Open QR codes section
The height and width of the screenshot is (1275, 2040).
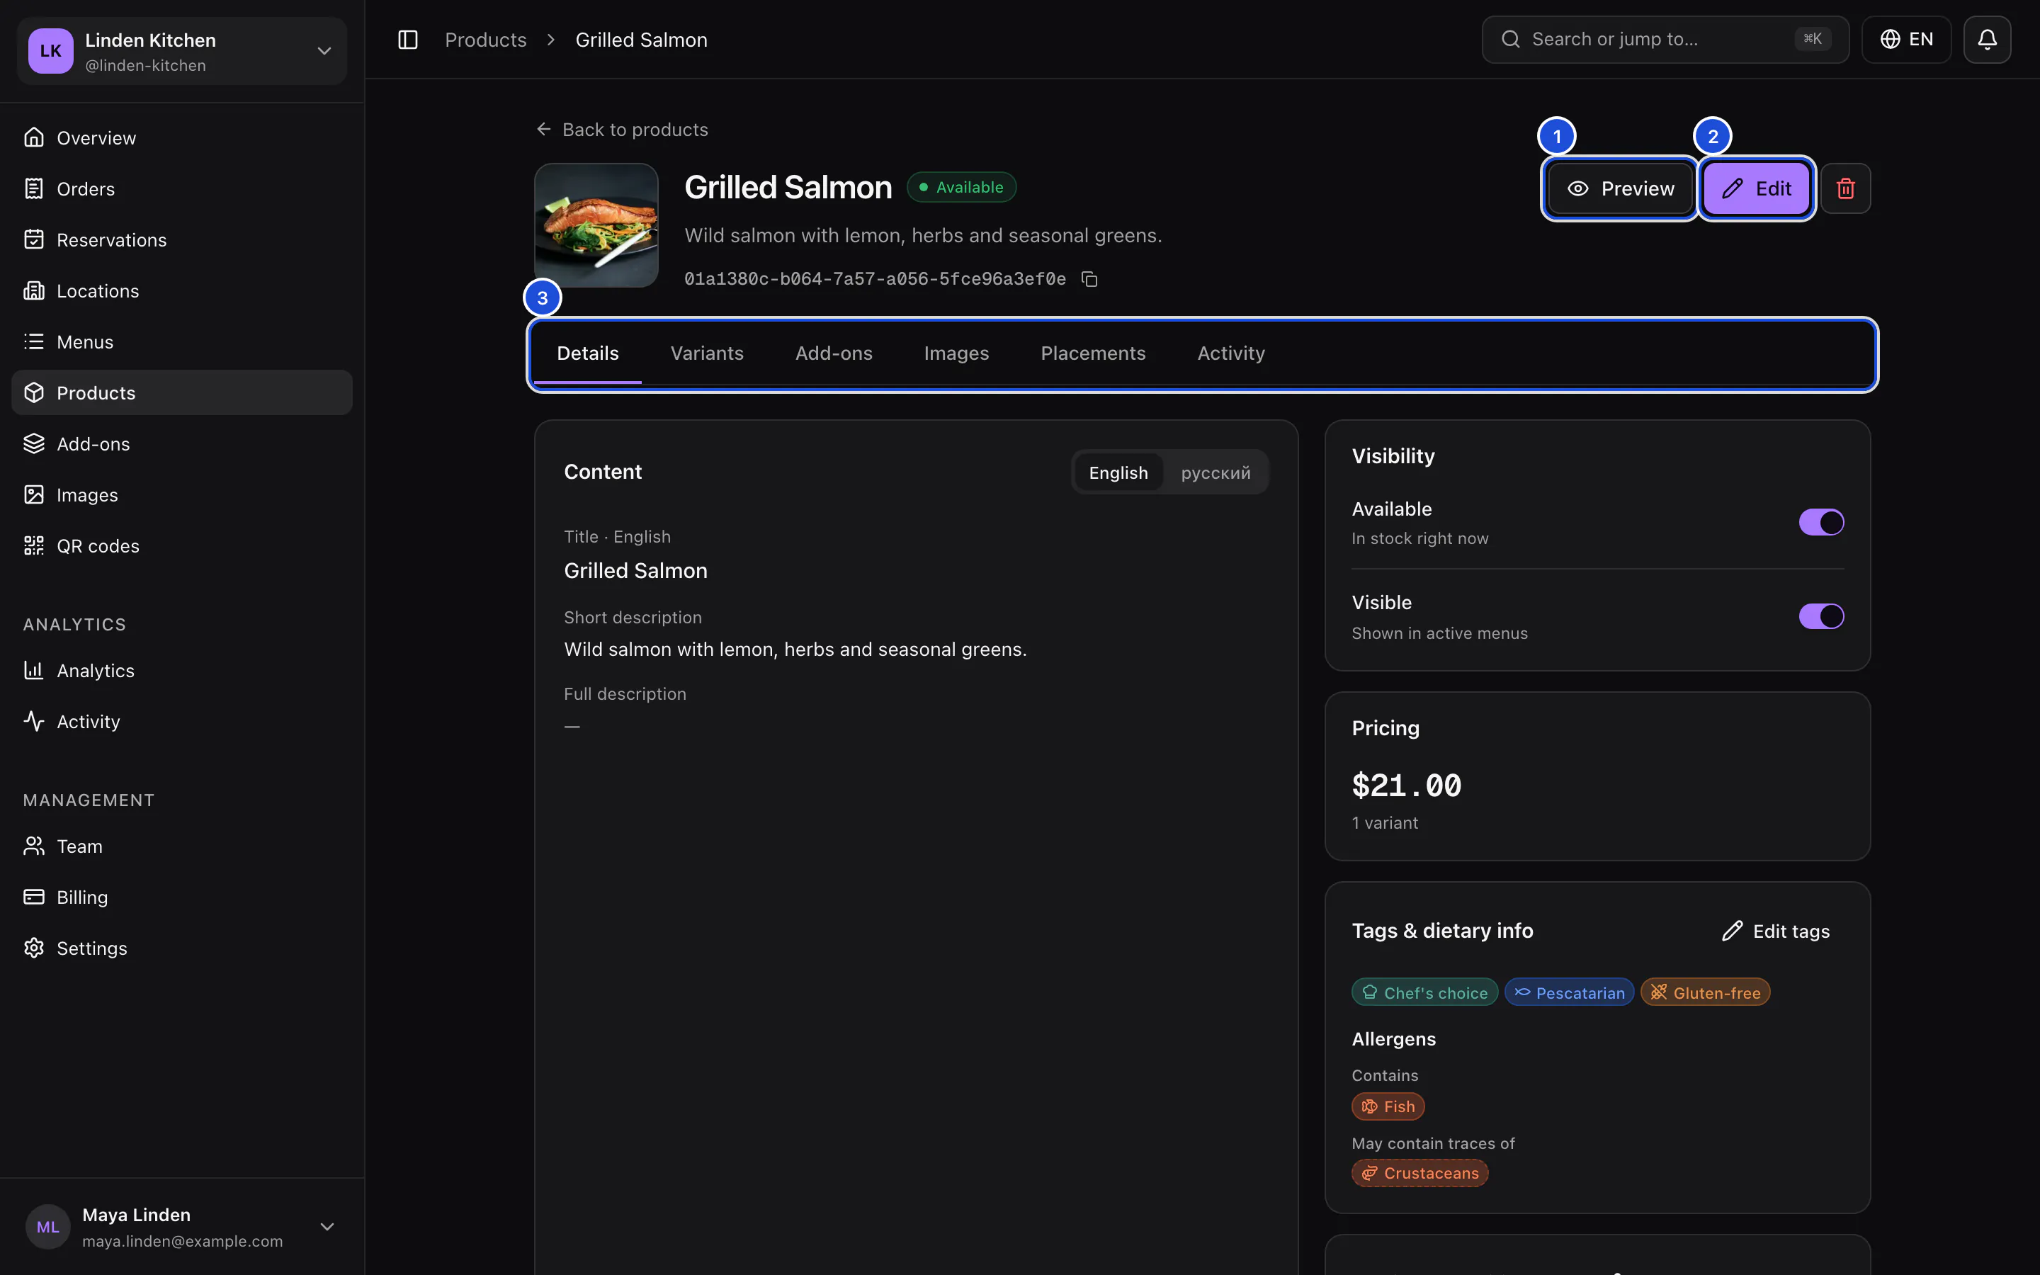[x=182, y=545]
